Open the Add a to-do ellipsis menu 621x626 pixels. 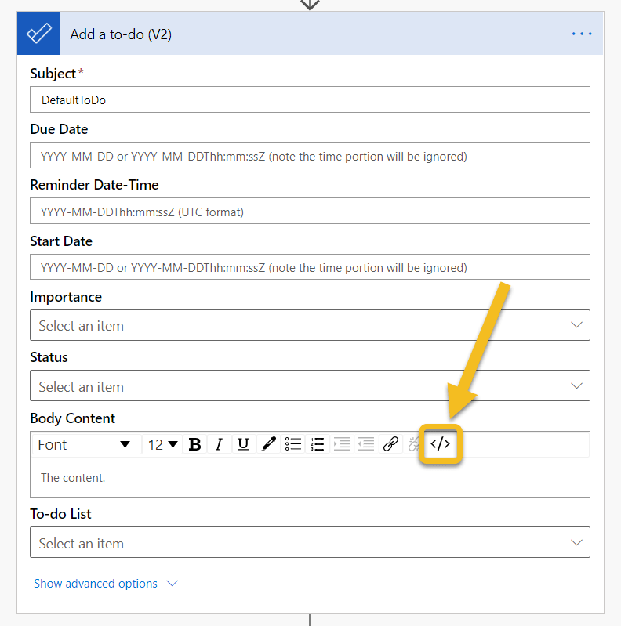582,34
